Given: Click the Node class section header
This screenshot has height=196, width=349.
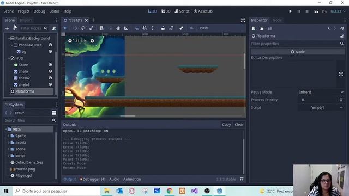Looking at the screenshot, I should tap(298, 52).
